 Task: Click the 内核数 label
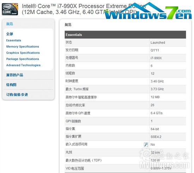pos(70,66)
